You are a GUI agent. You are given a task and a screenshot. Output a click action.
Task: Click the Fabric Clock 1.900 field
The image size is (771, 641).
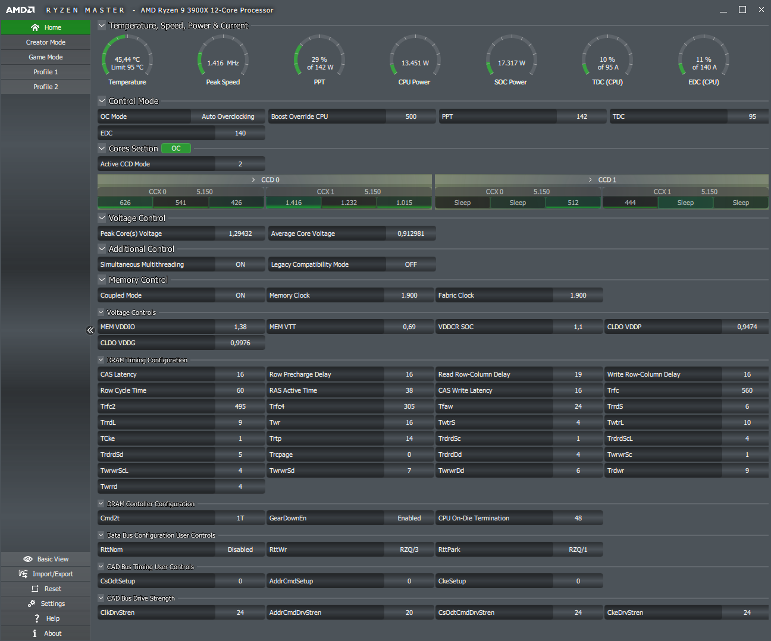click(x=578, y=295)
